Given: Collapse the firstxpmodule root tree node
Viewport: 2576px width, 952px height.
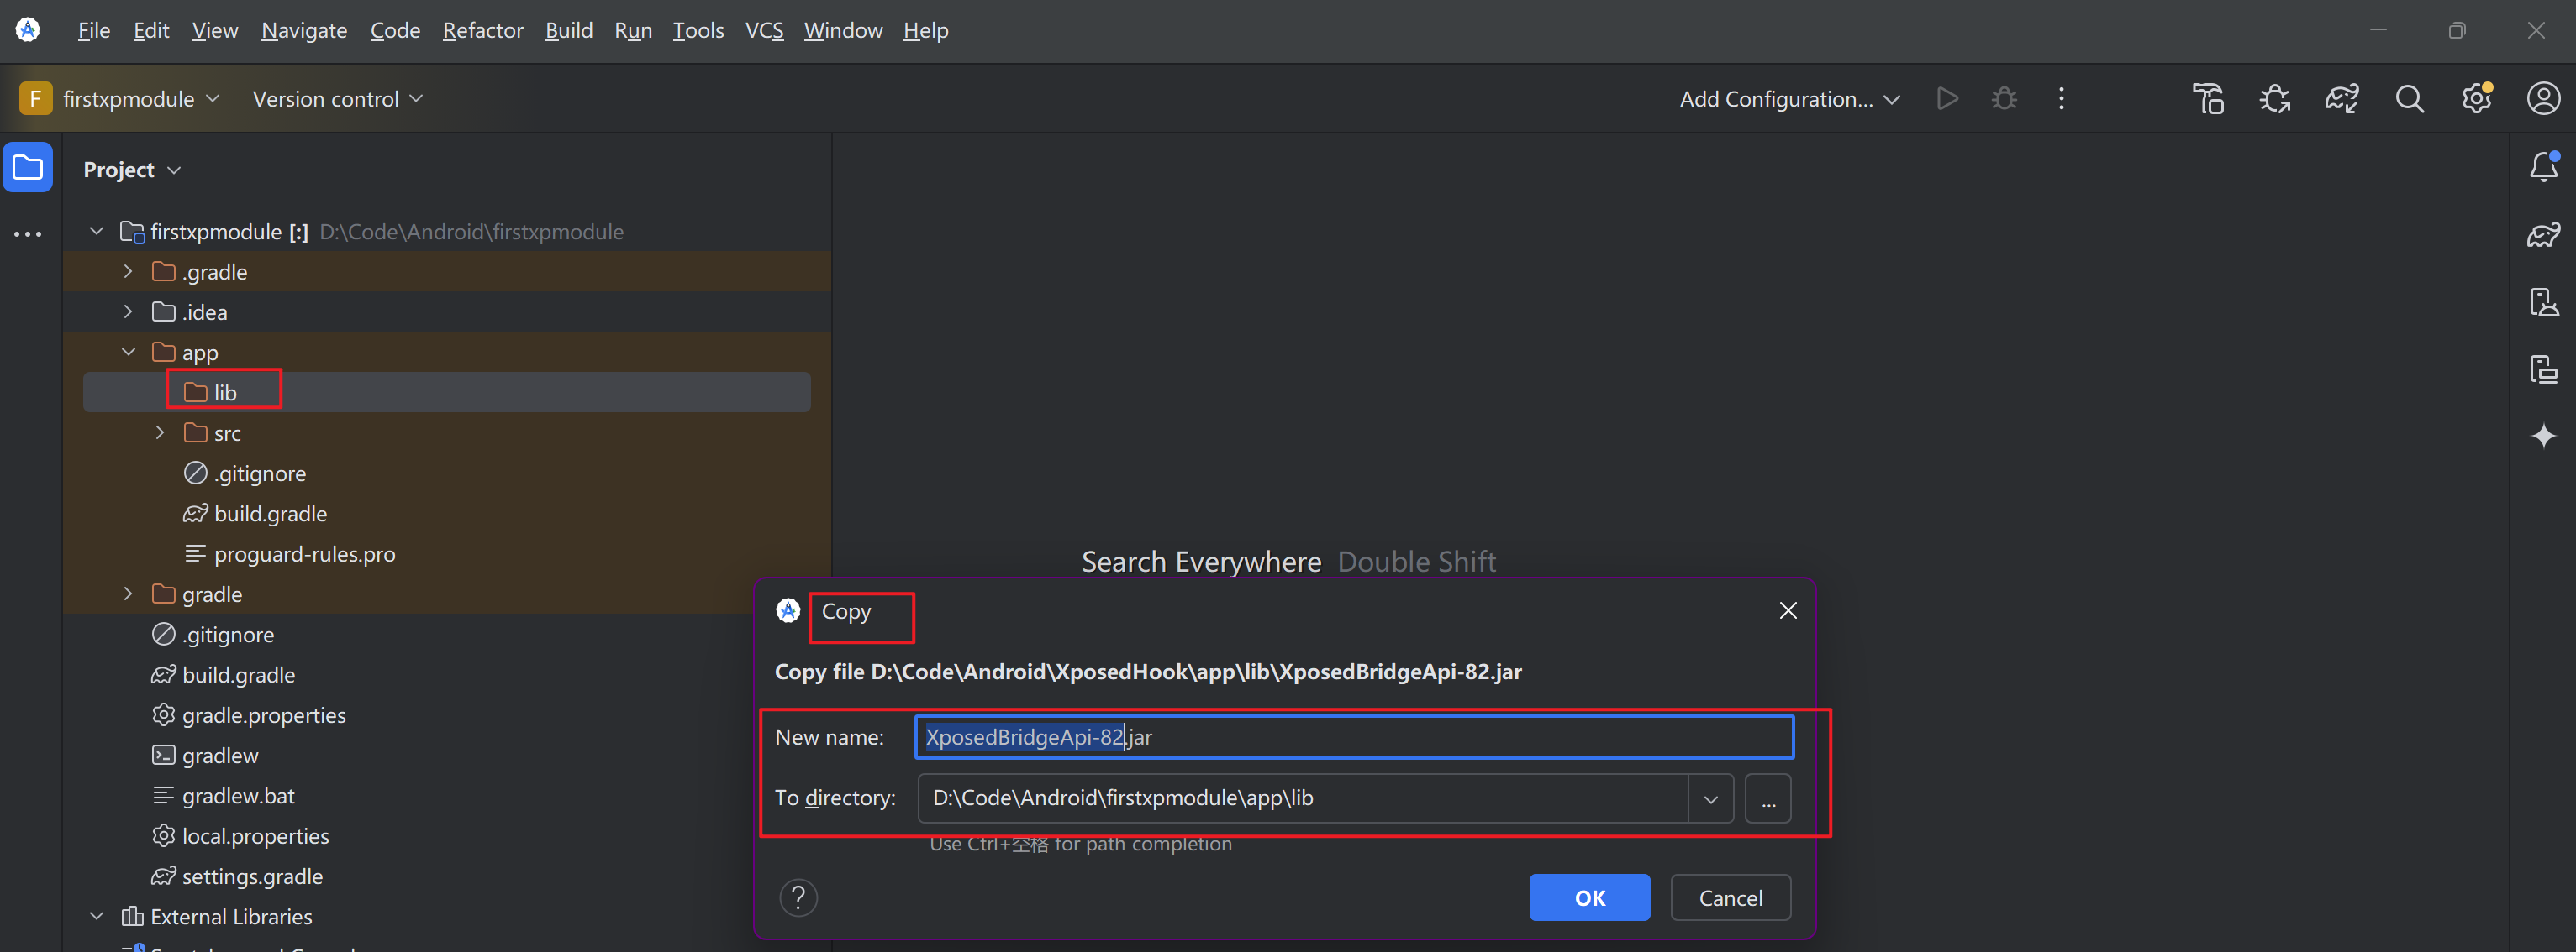Looking at the screenshot, I should [x=96, y=231].
